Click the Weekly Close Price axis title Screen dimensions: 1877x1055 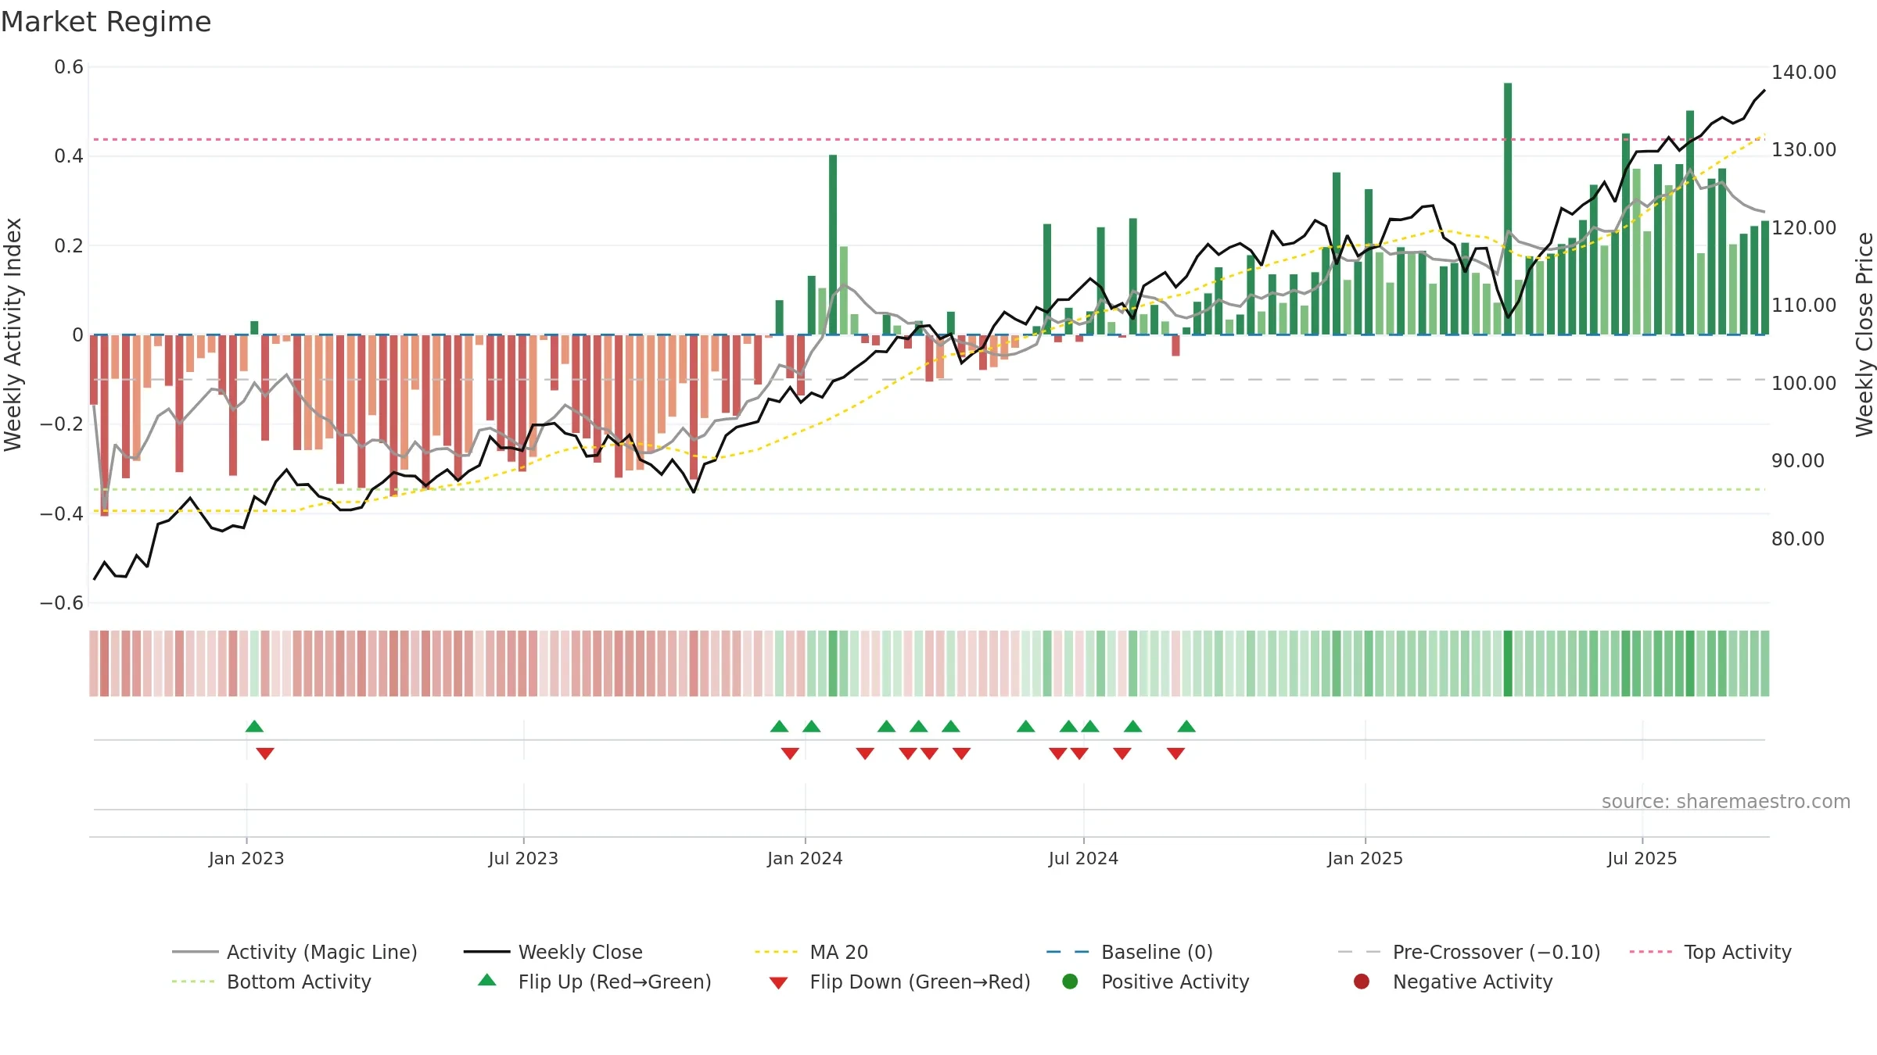click(1864, 334)
